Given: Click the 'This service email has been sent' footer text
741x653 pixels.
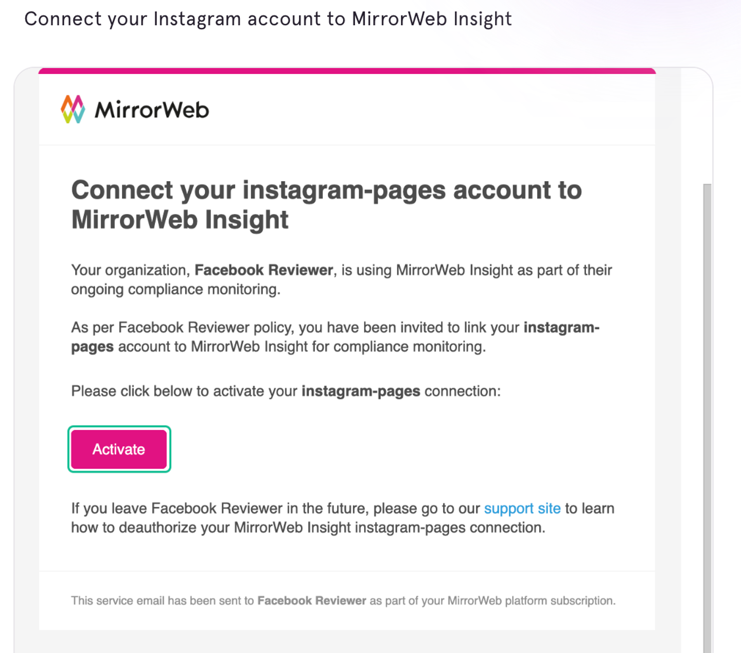Looking at the screenshot, I should [x=343, y=601].
